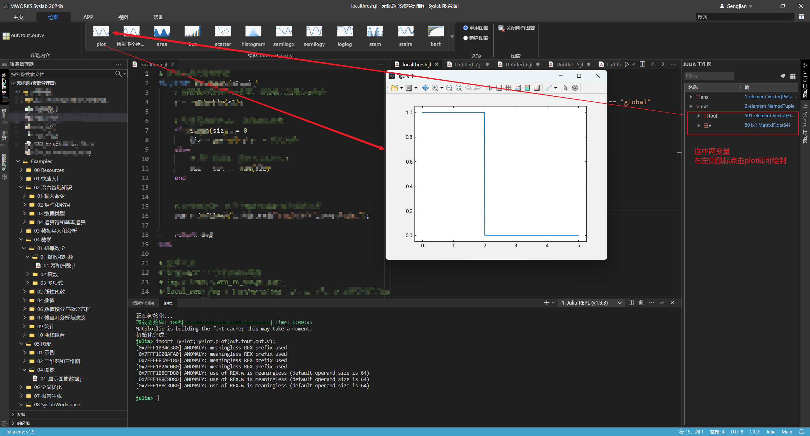The width and height of the screenshot is (810, 436).
Task: Select the stem plot icon
Action: [375, 32]
